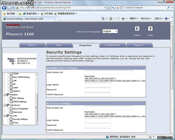Open the Print button dropdown arrow
The width and height of the screenshot is (175, 140).
click(127, 18)
